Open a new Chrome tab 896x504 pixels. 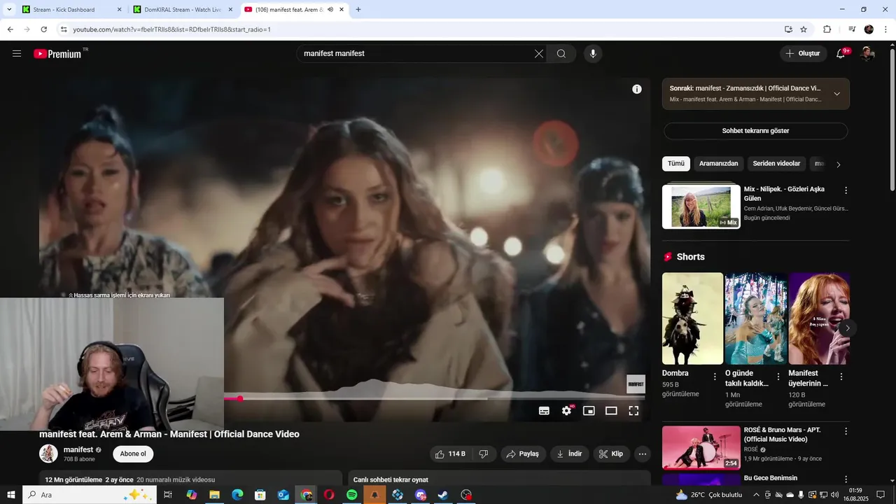(x=358, y=10)
